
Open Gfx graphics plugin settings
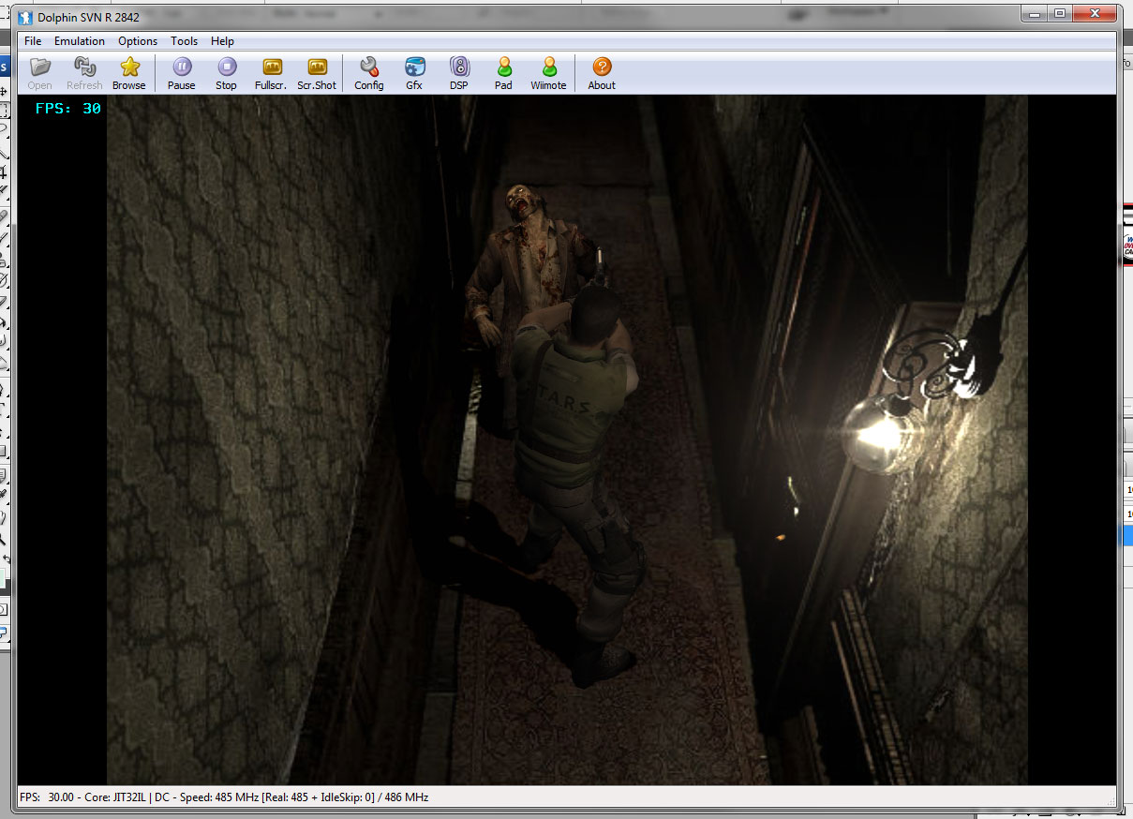(x=414, y=73)
